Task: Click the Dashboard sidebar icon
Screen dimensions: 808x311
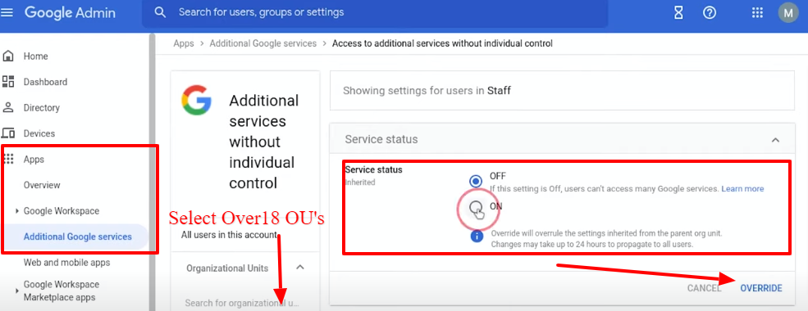Action: tap(8, 81)
